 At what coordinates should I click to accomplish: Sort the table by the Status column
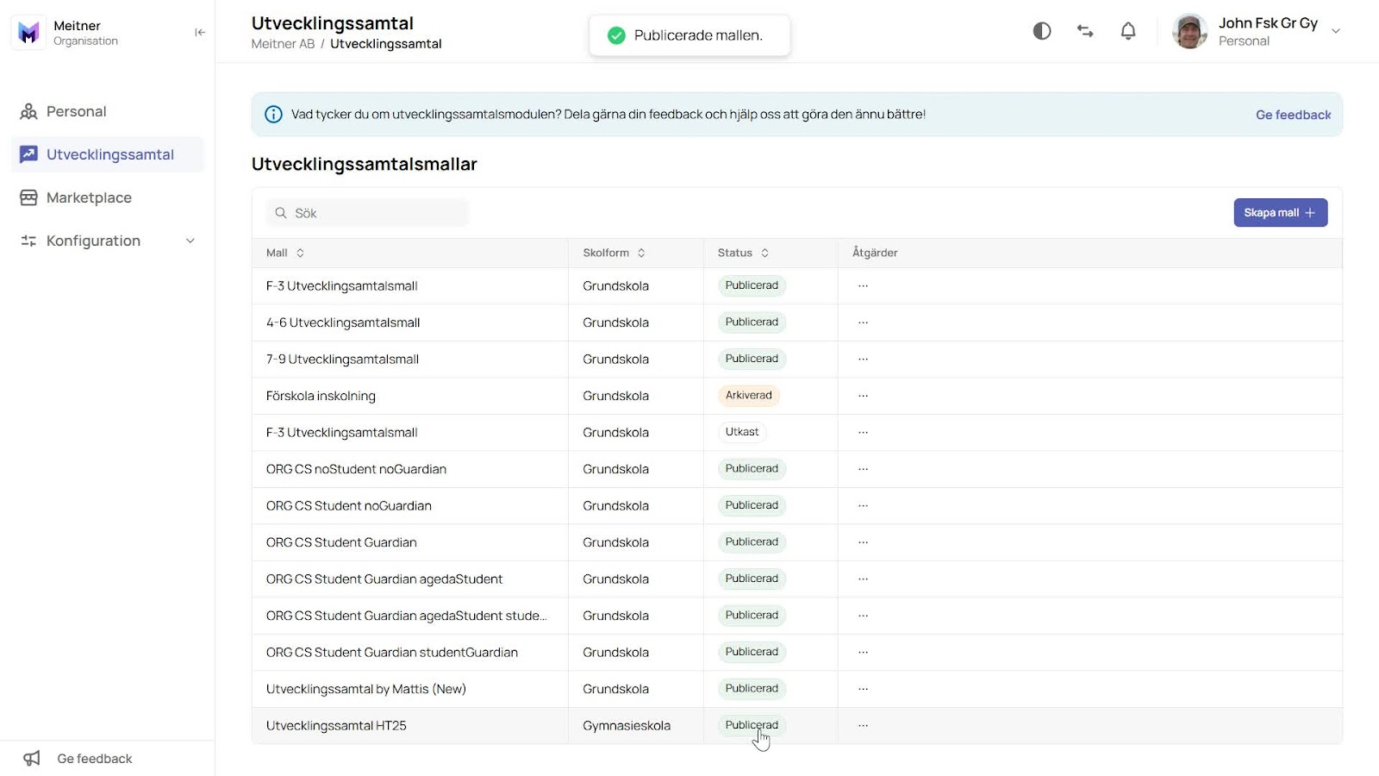(743, 253)
